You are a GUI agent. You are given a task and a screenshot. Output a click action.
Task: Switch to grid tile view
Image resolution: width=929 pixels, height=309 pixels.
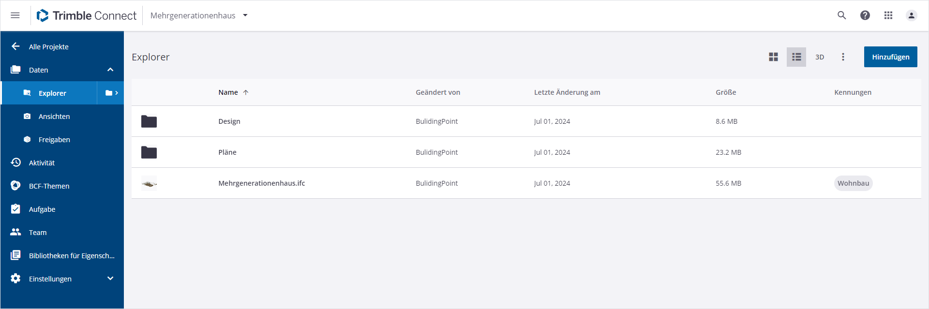pyautogui.click(x=773, y=57)
